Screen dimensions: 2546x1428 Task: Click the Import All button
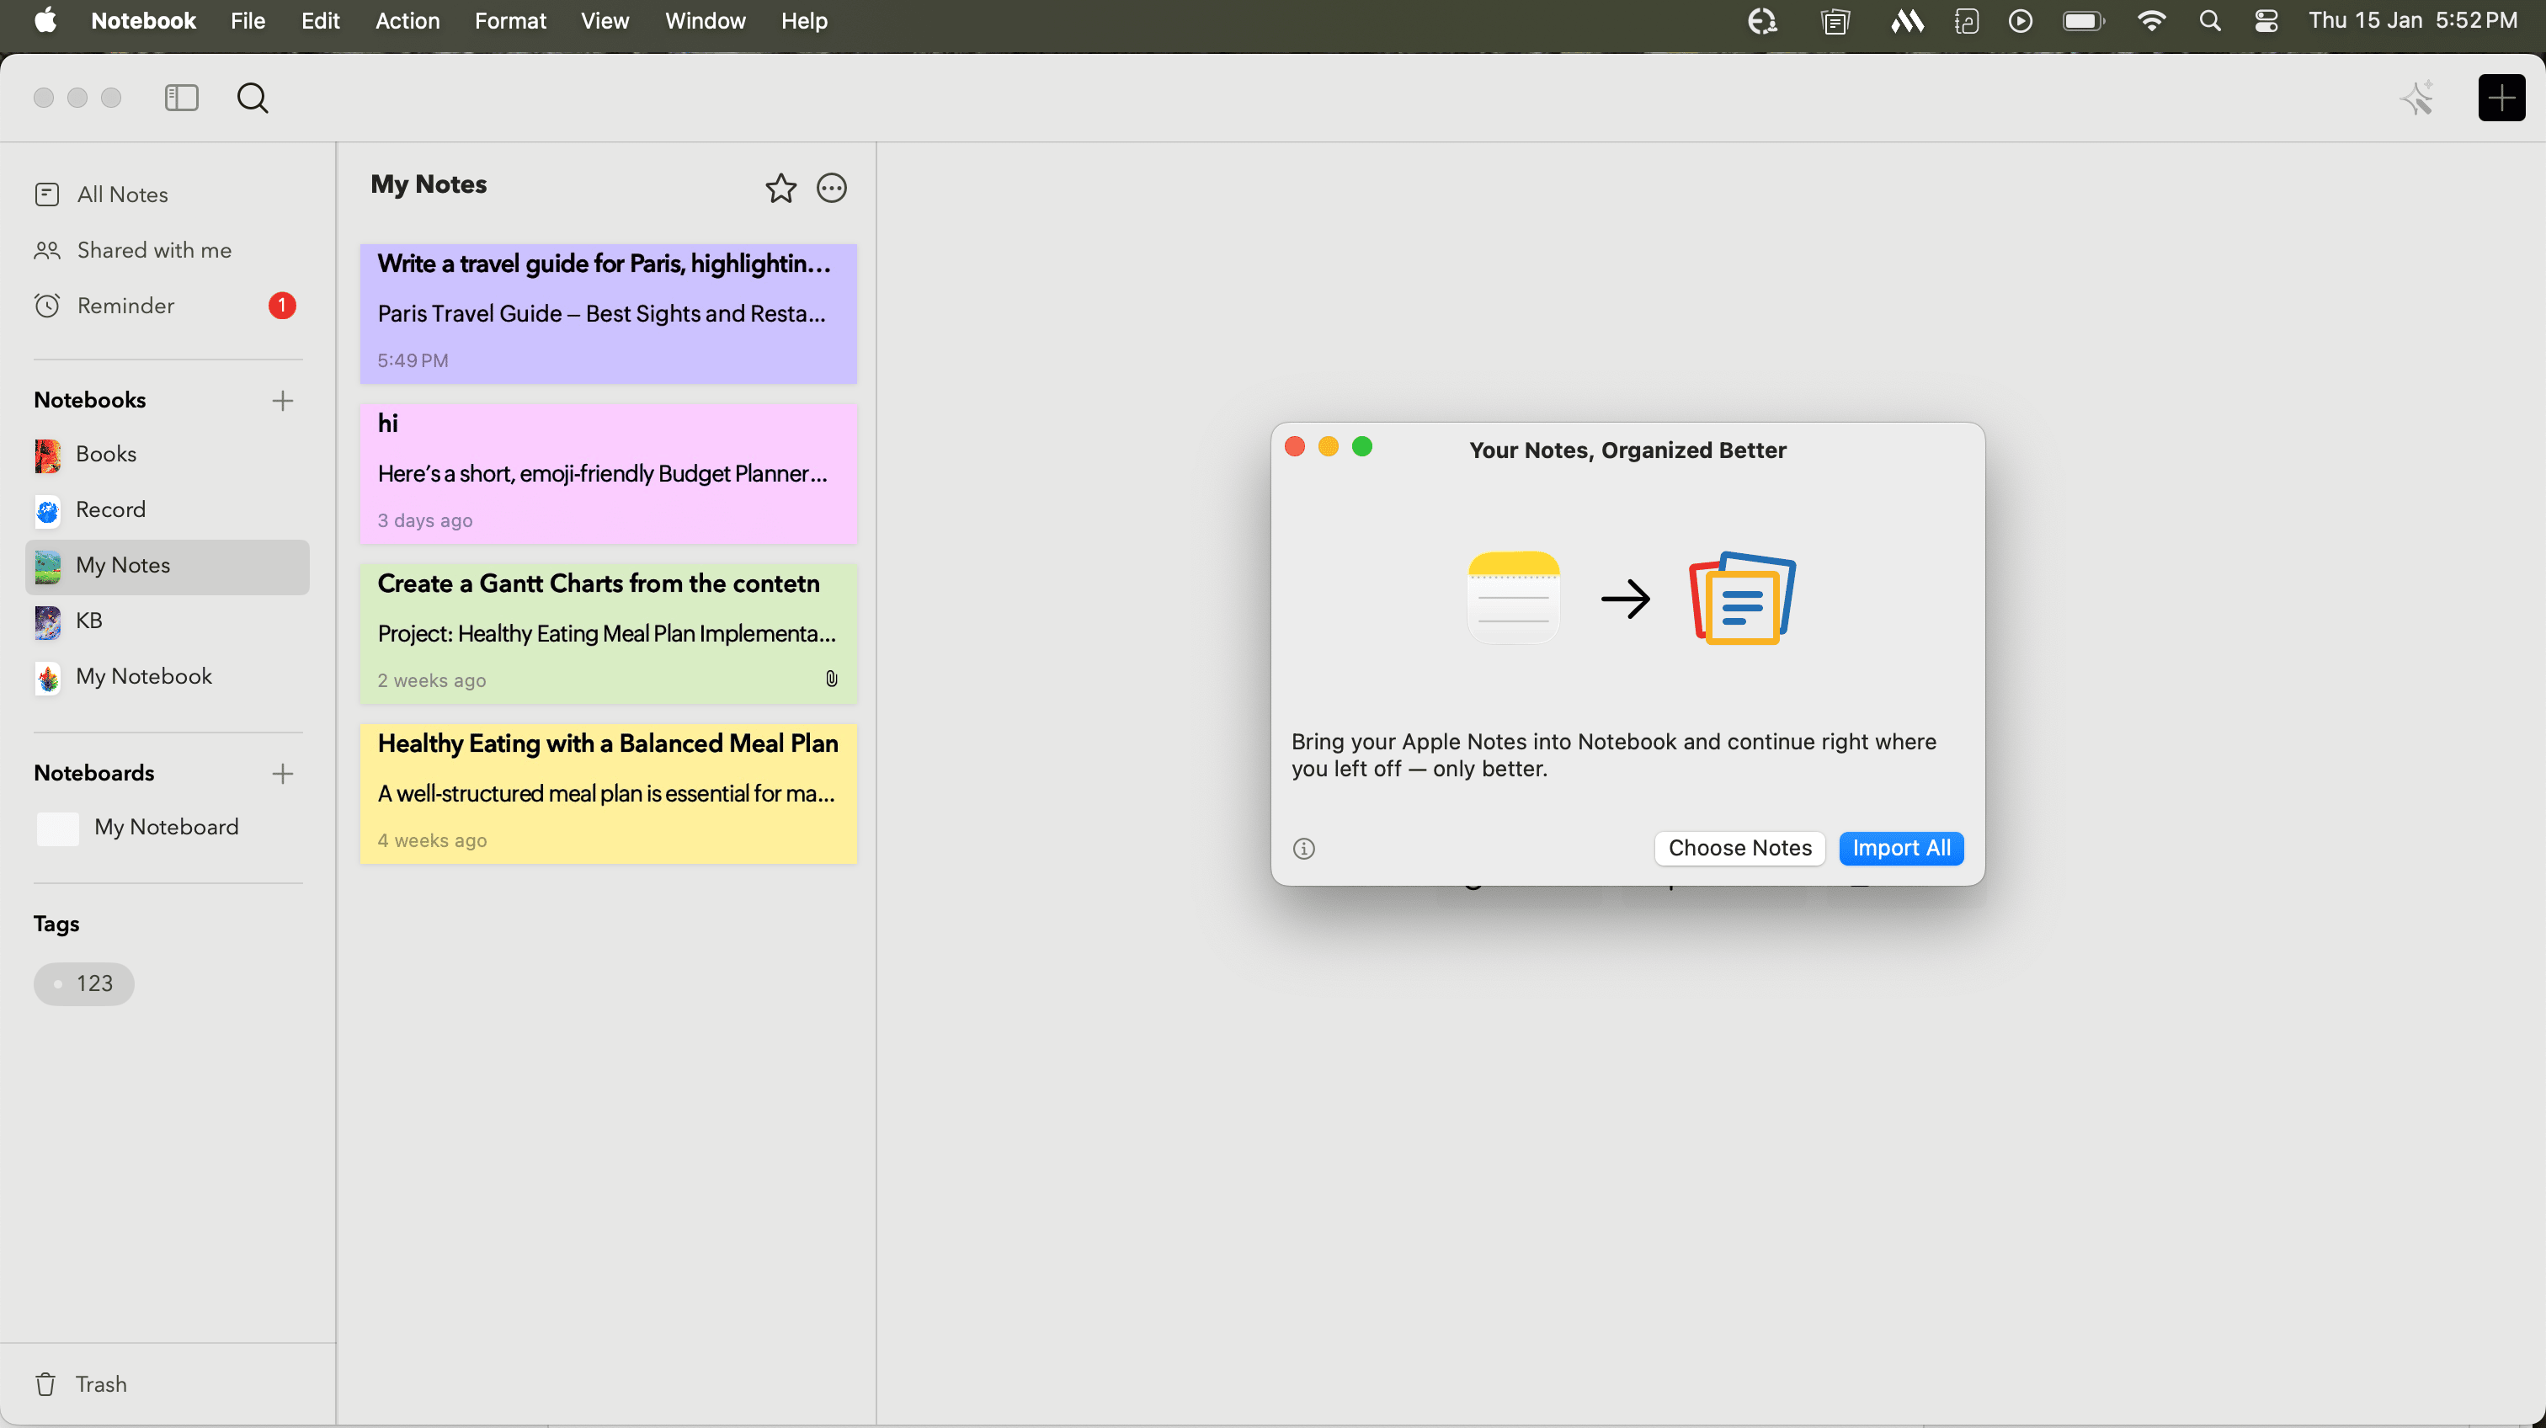click(1899, 848)
